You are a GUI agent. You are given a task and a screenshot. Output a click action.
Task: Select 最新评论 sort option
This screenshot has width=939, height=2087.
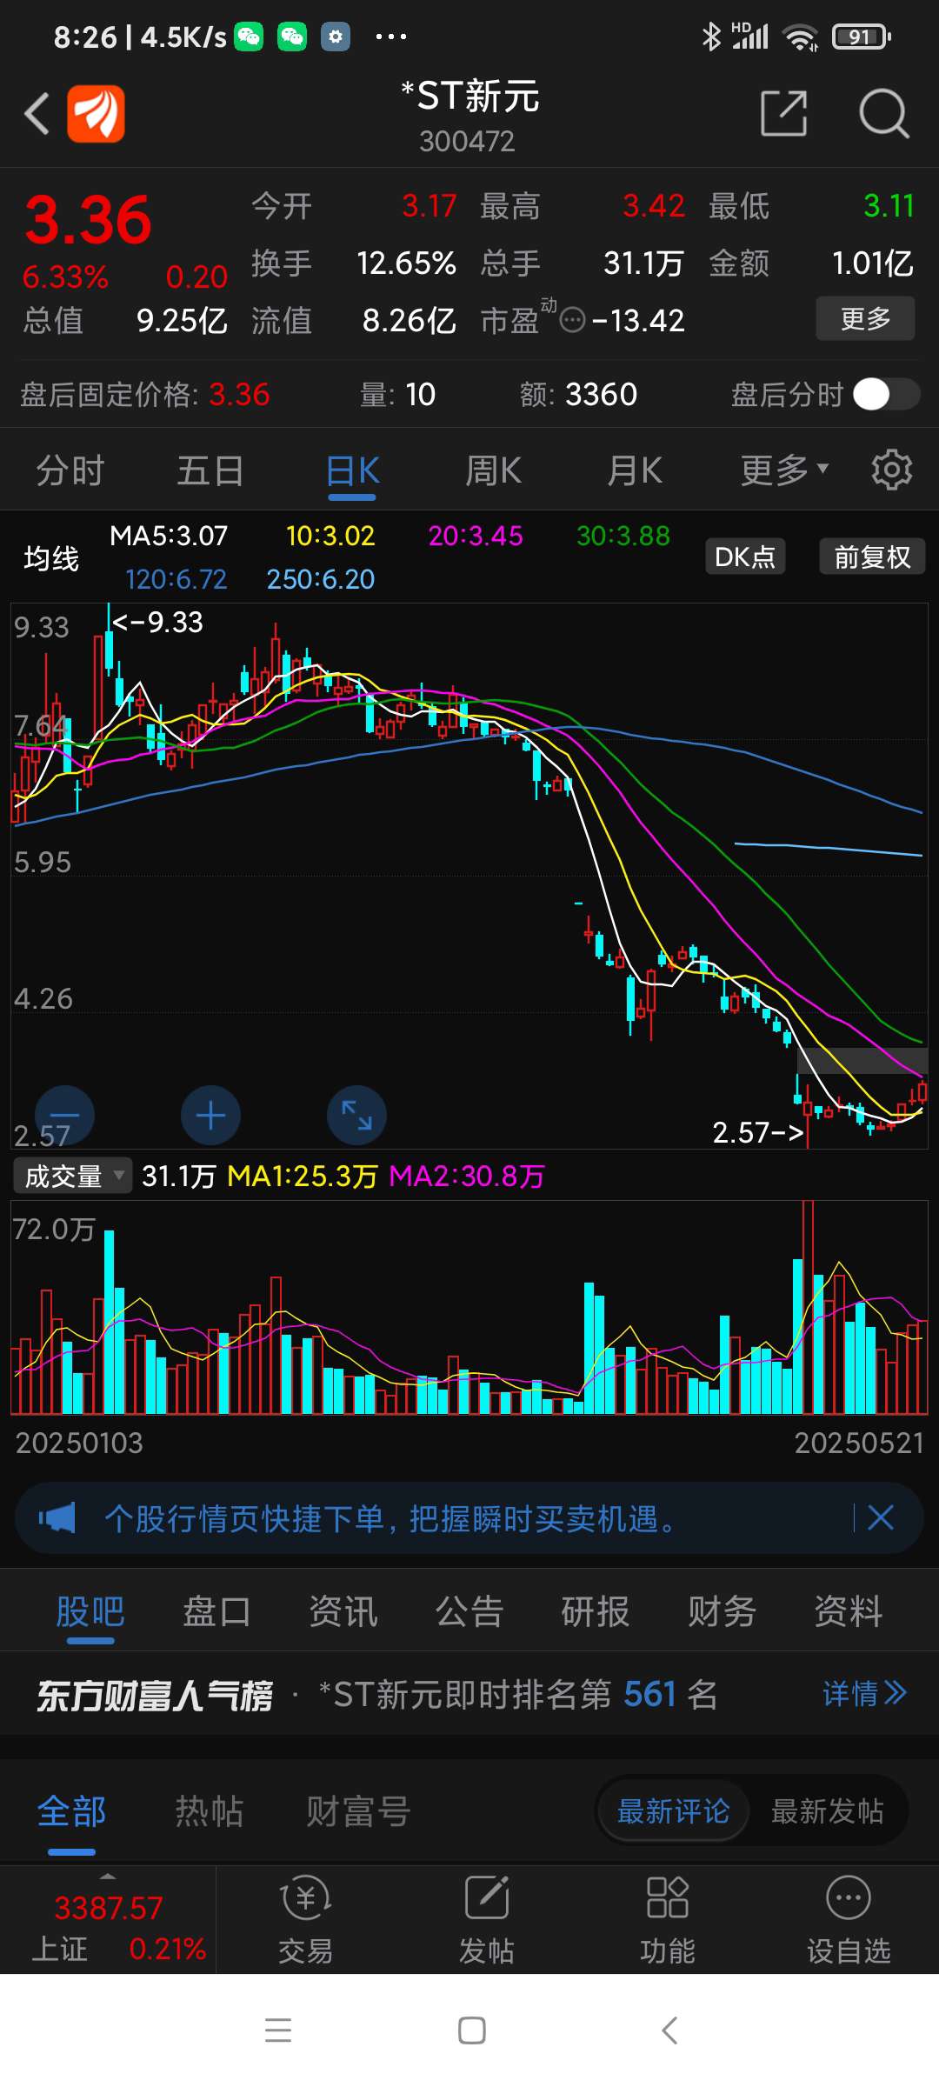673,1811
